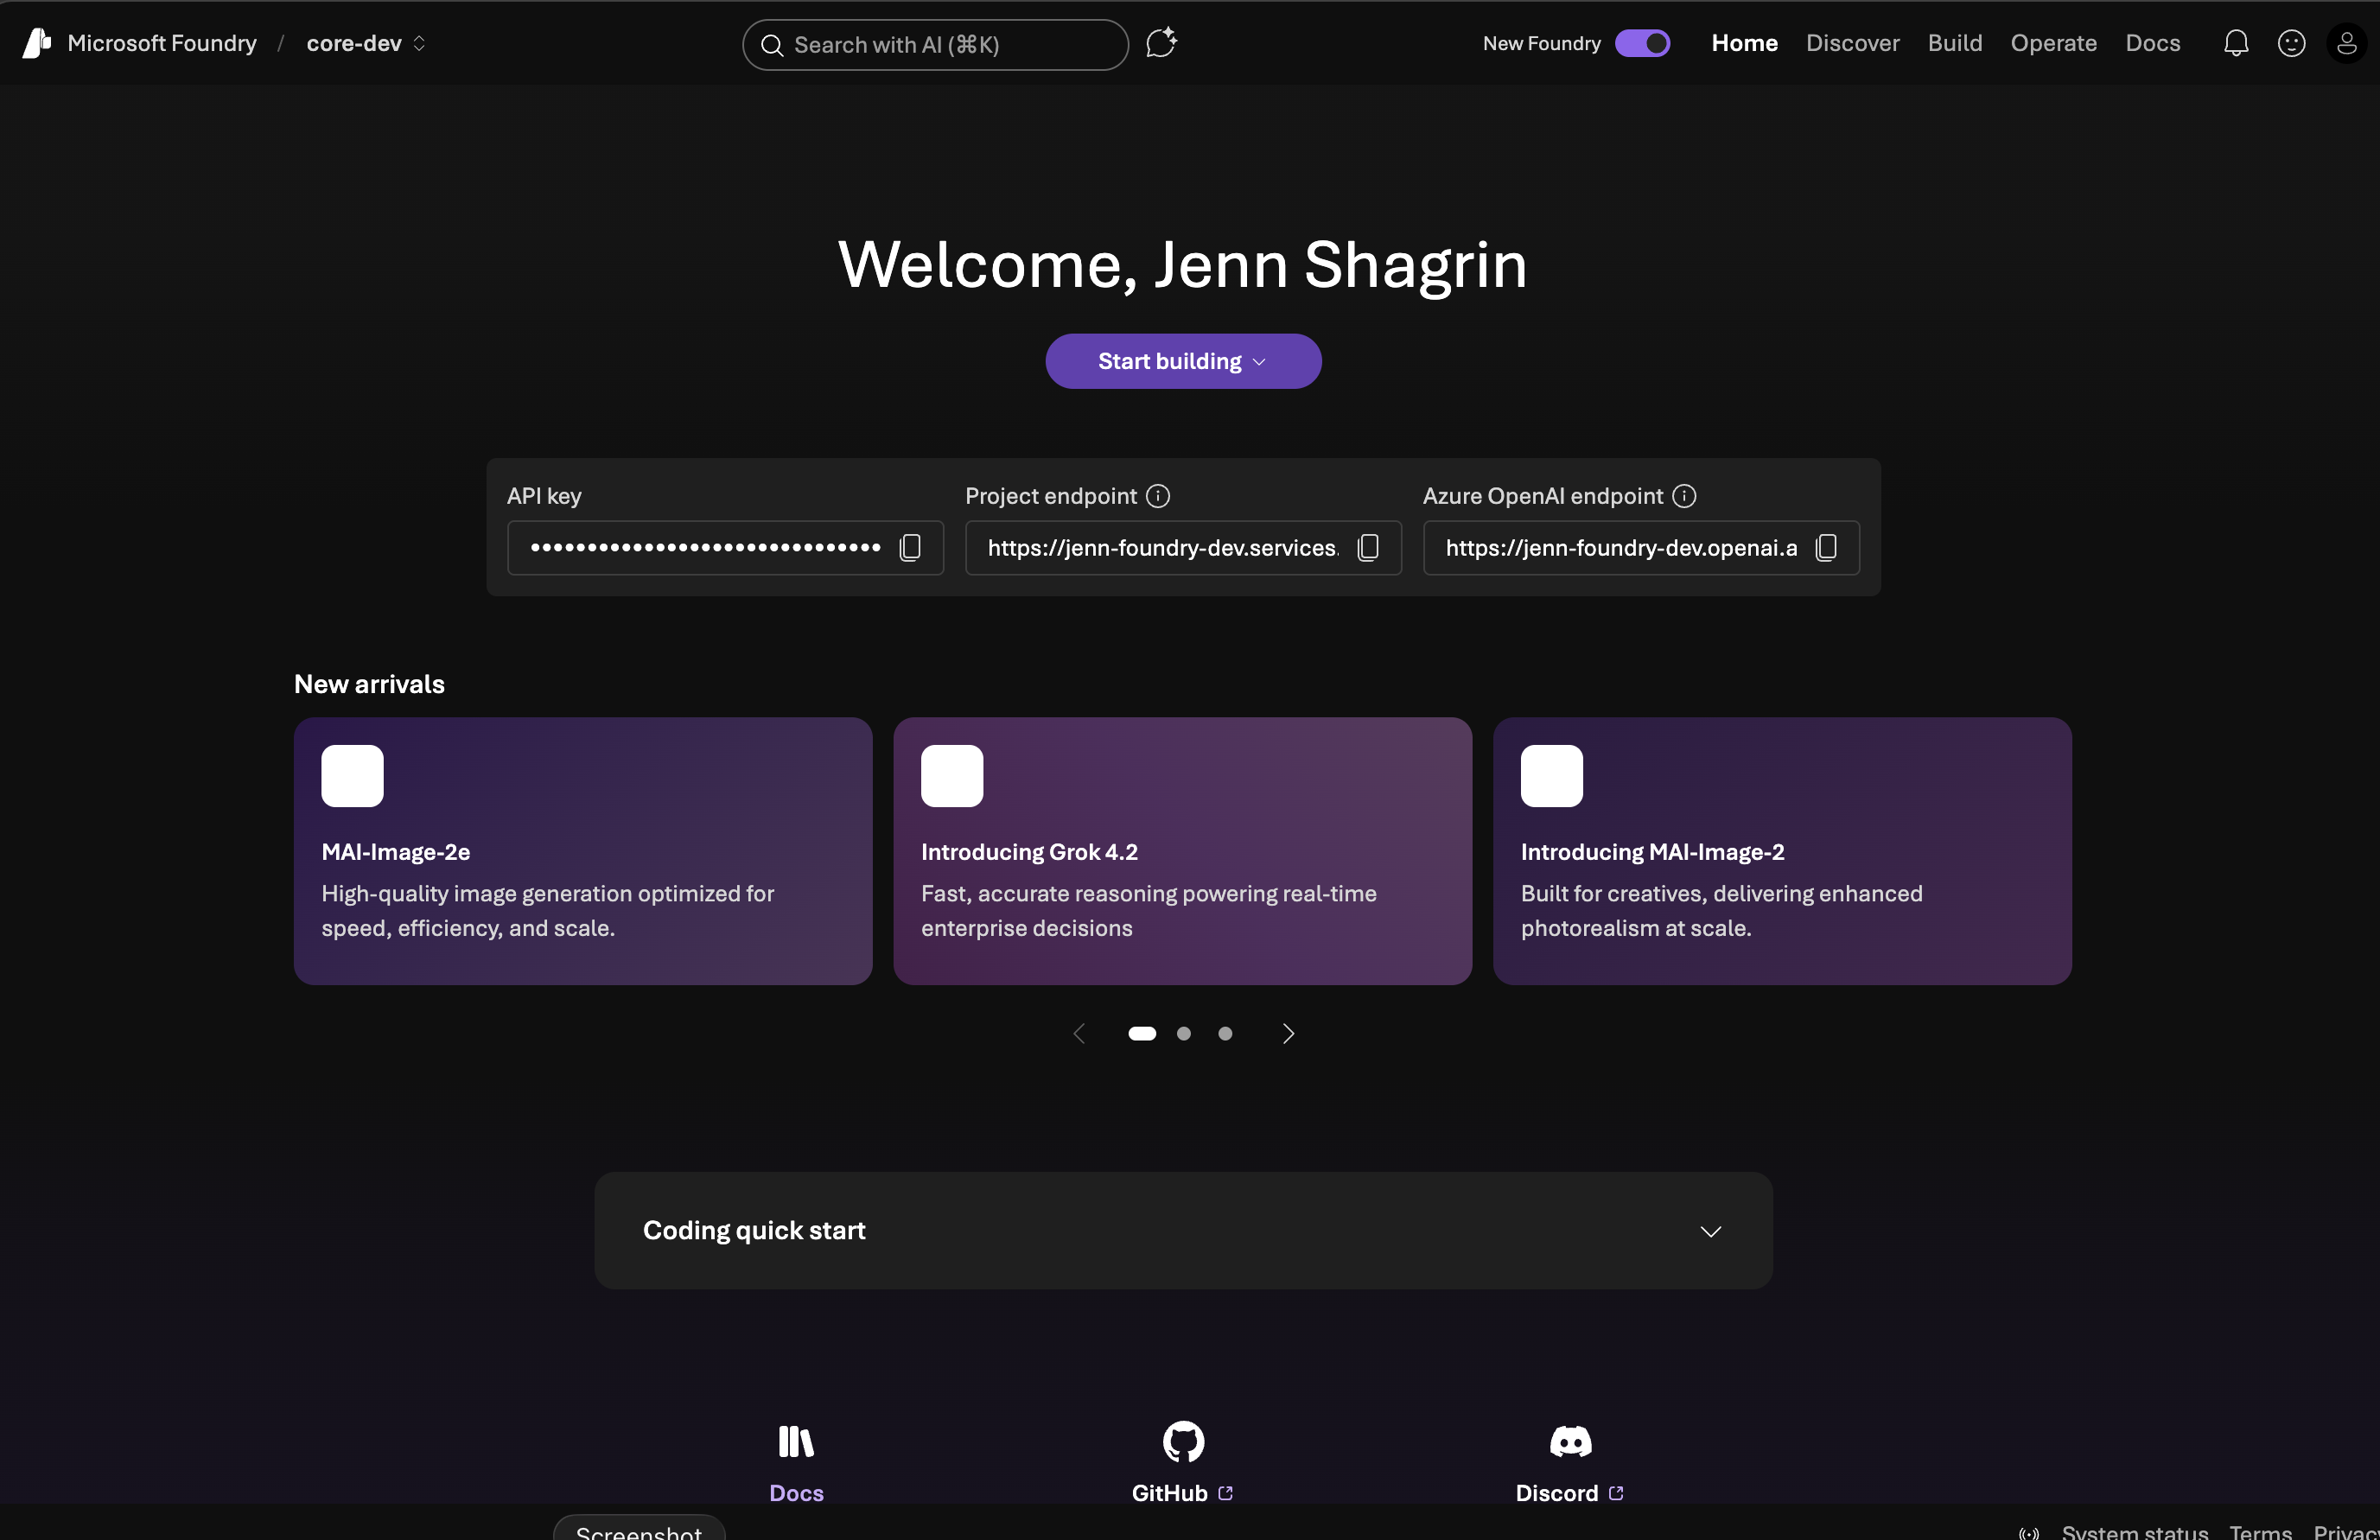The image size is (2380, 1540).
Task: Open the core-dev project switcher
Action: 366,43
